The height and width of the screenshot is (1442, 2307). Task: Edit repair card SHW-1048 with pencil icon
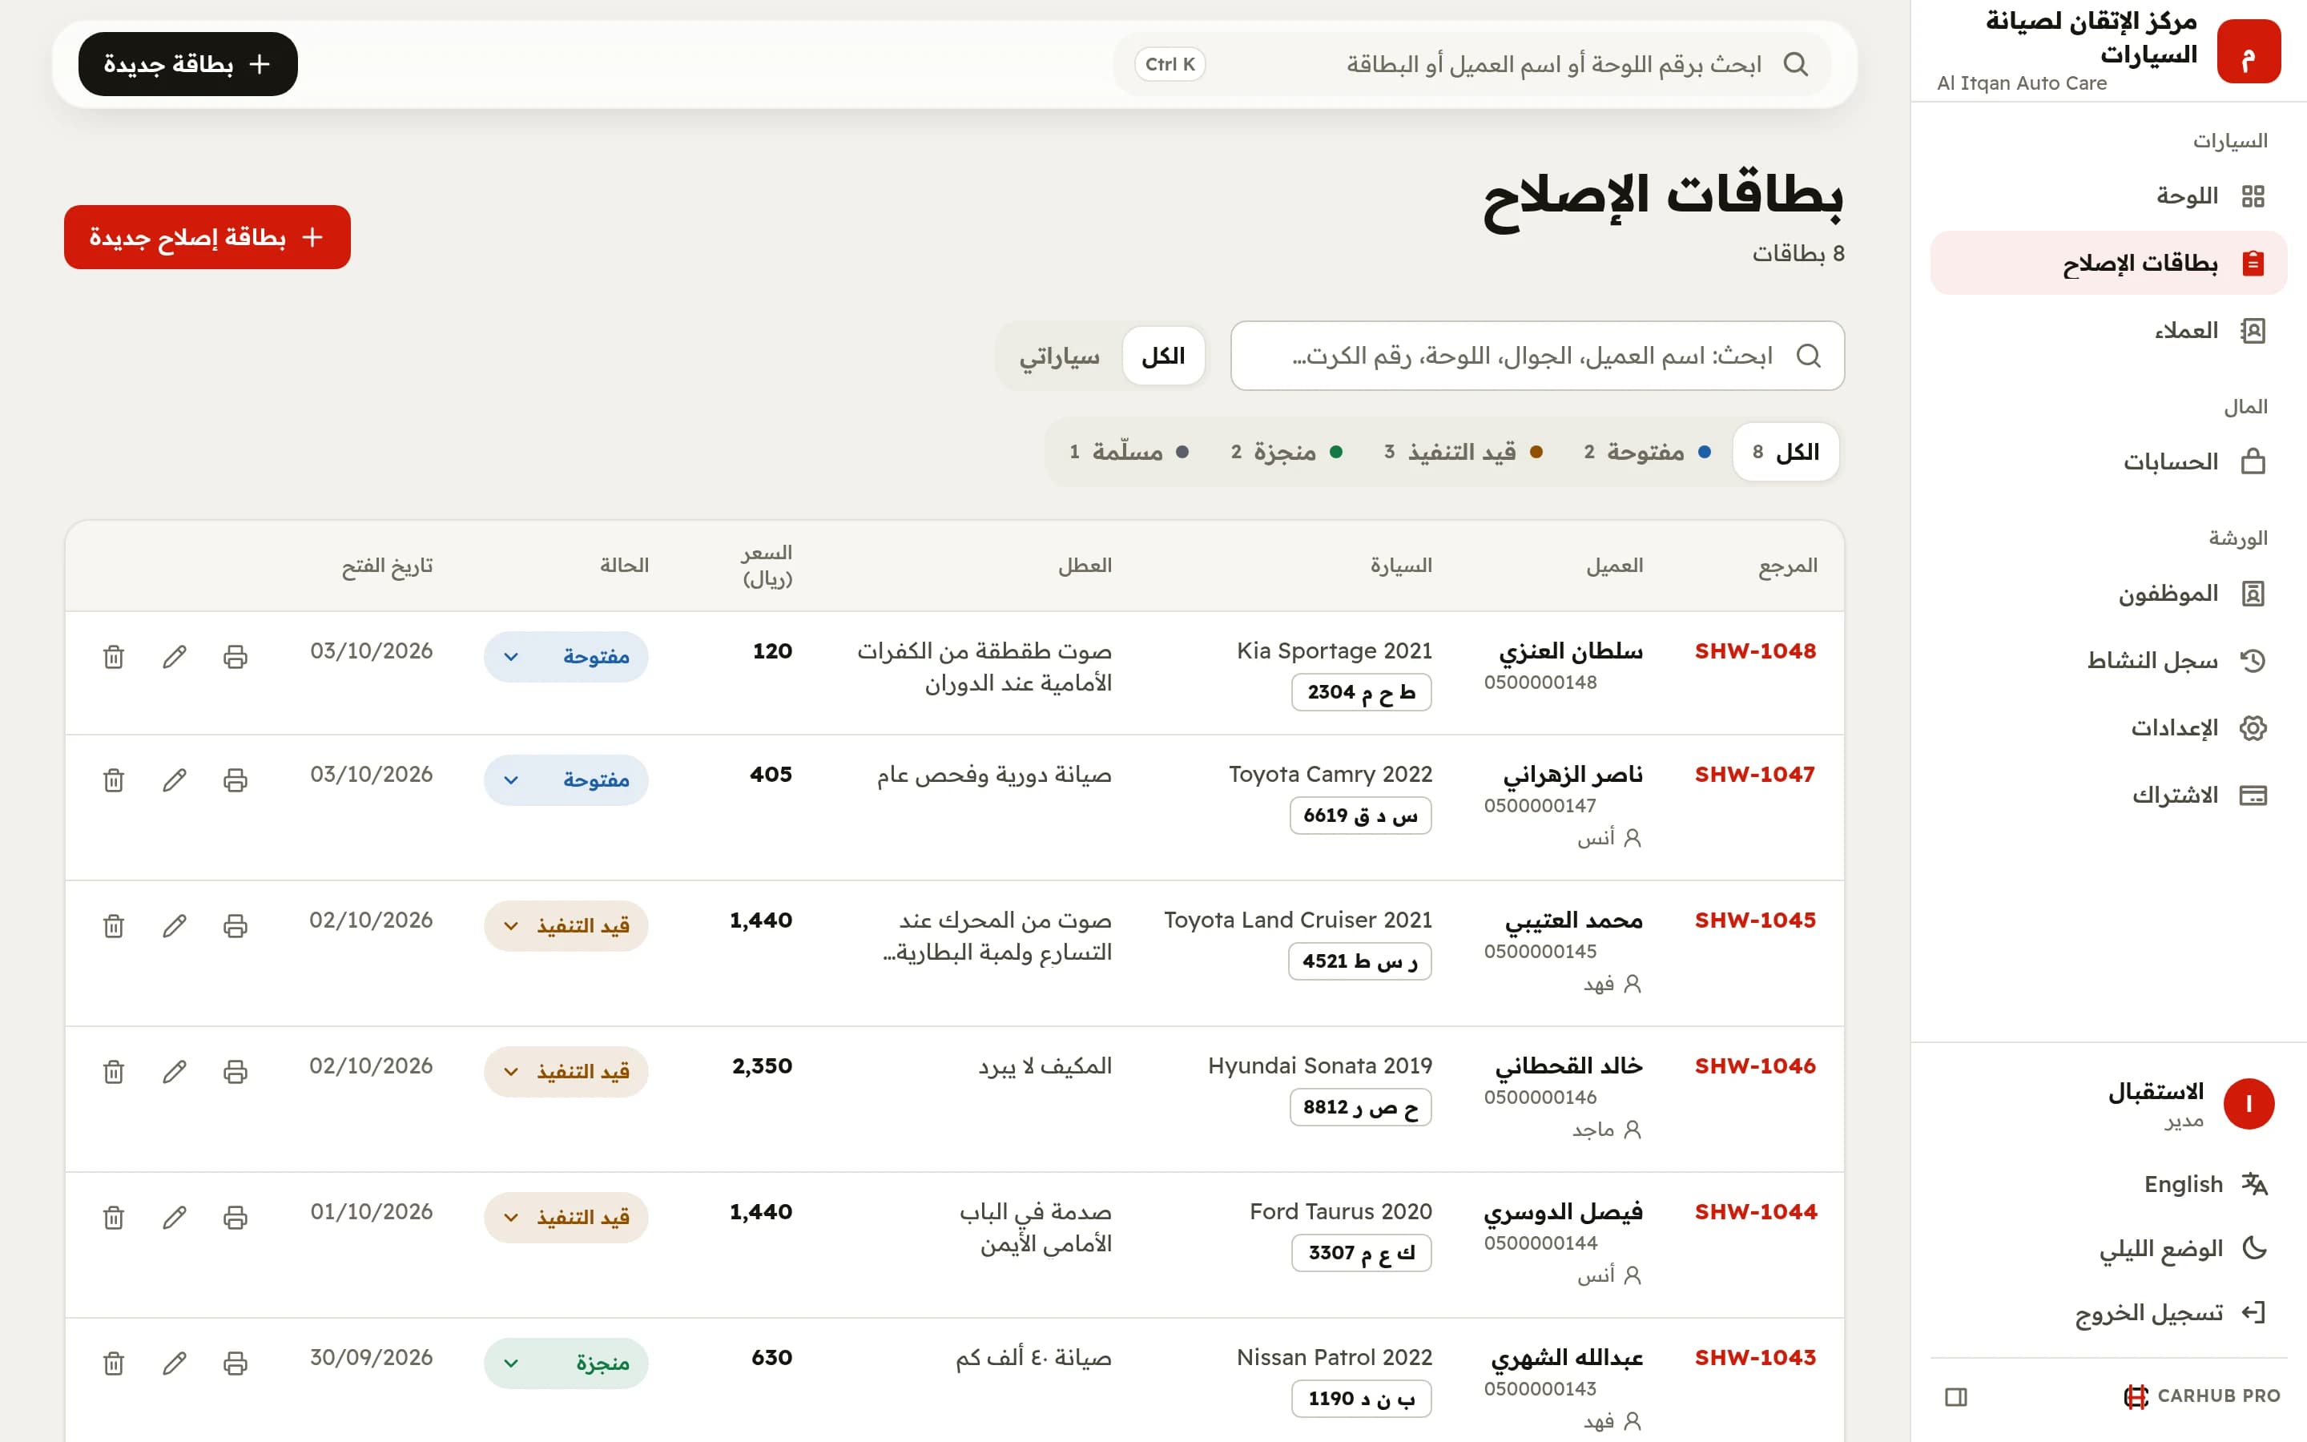pos(175,657)
